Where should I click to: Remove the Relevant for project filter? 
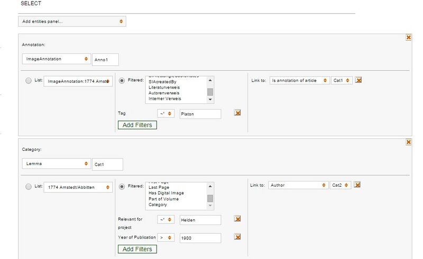(238, 219)
